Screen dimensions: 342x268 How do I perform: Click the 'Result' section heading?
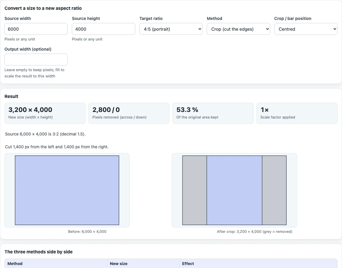(11, 96)
